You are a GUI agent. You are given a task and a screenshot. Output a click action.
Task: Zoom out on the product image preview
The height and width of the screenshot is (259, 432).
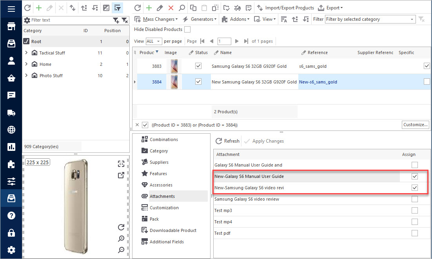121,250
